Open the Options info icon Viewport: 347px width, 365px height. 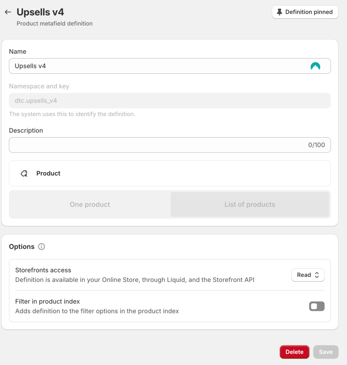(x=41, y=247)
